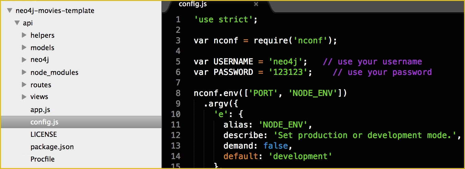Click line number 8 in gutter
The image size is (465, 169).
pos(178,93)
